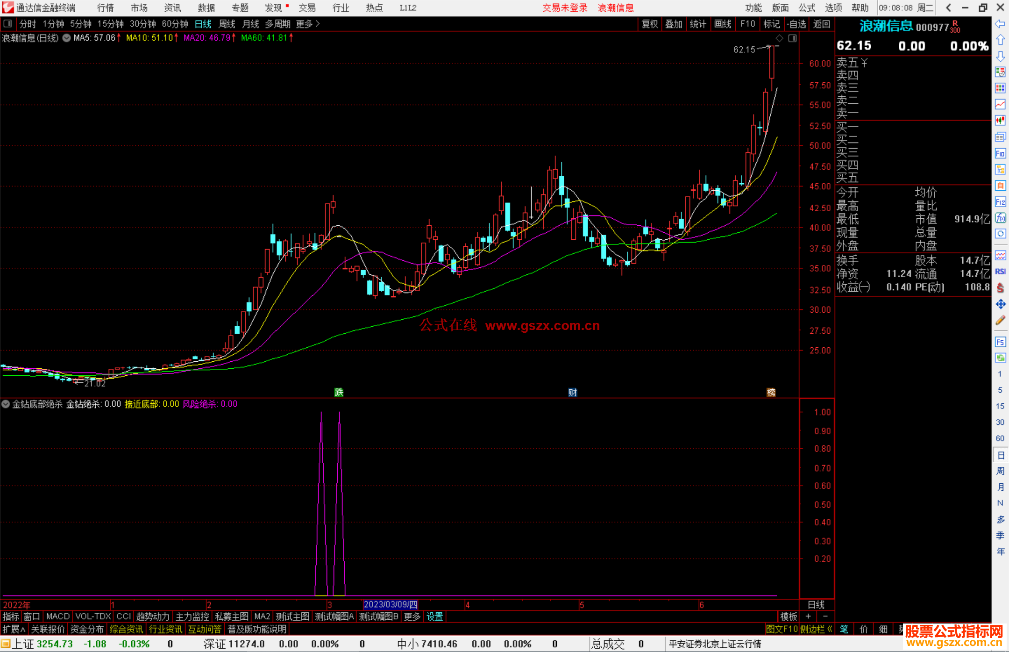This screenshot has width=1009, height=652.
Task: Switch to the MACD indicator tab
Action: click(57, 616)
